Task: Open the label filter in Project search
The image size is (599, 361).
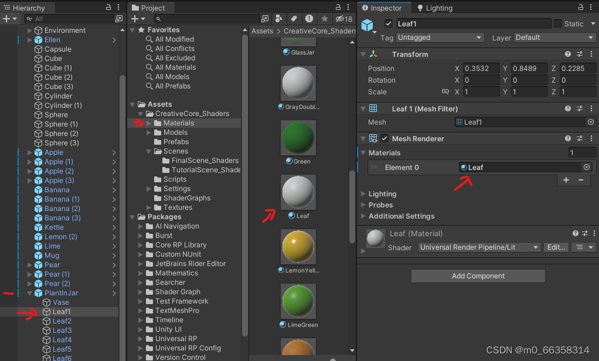Action: point(293,18)
